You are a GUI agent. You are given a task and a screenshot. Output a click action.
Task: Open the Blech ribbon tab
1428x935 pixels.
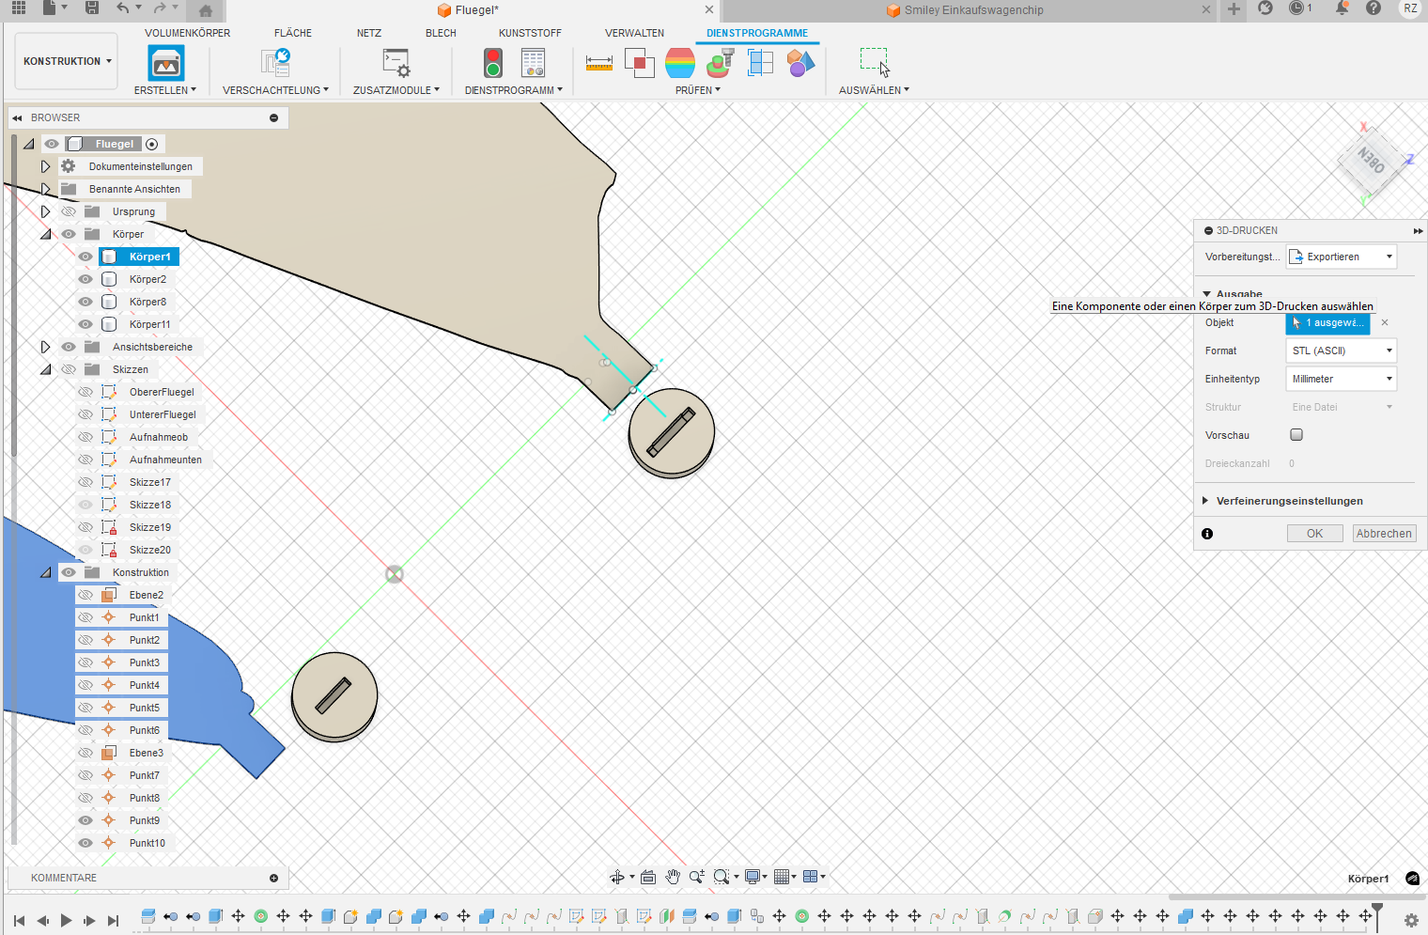point(441,33)
